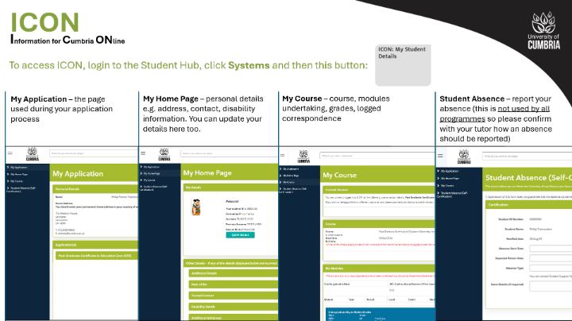Click the Extra Details text box

(551, 285)
